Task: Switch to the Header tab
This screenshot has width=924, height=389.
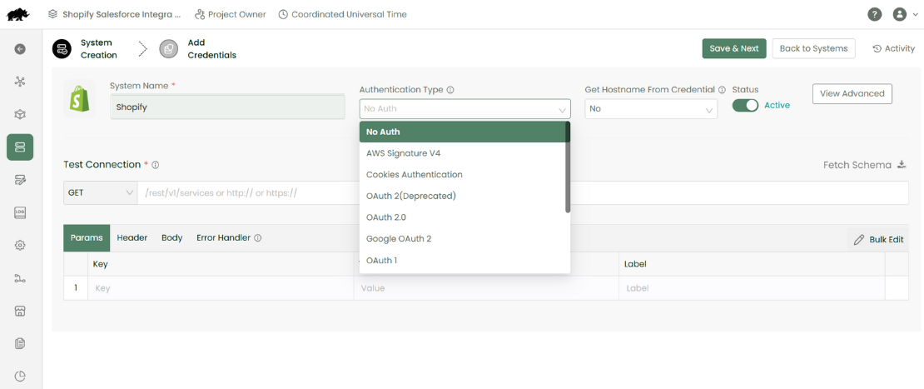Action: click(x=132, y=238)
